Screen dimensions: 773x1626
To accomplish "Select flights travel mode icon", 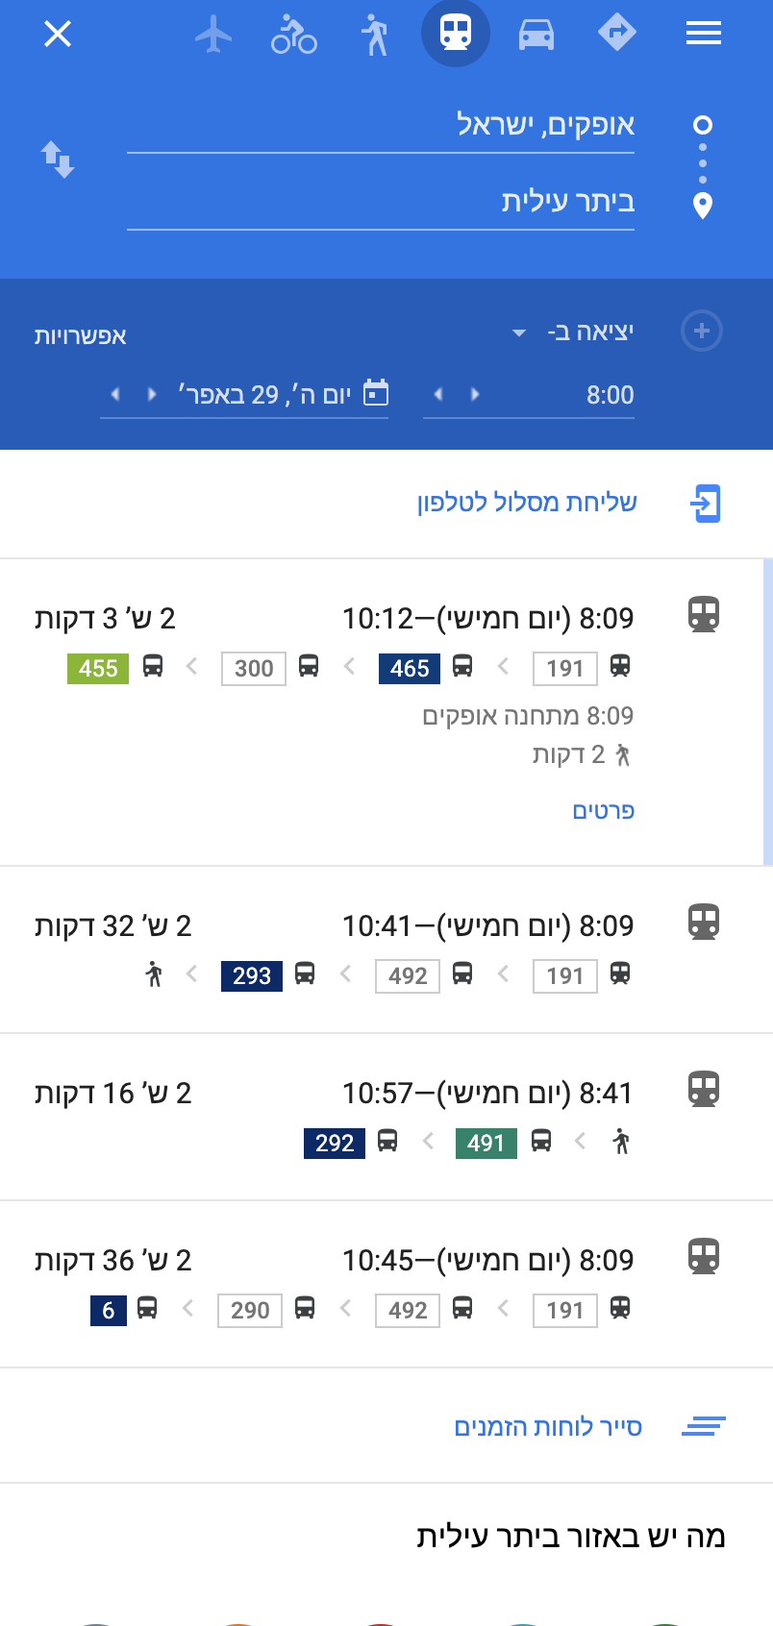I will click(213, 35).
